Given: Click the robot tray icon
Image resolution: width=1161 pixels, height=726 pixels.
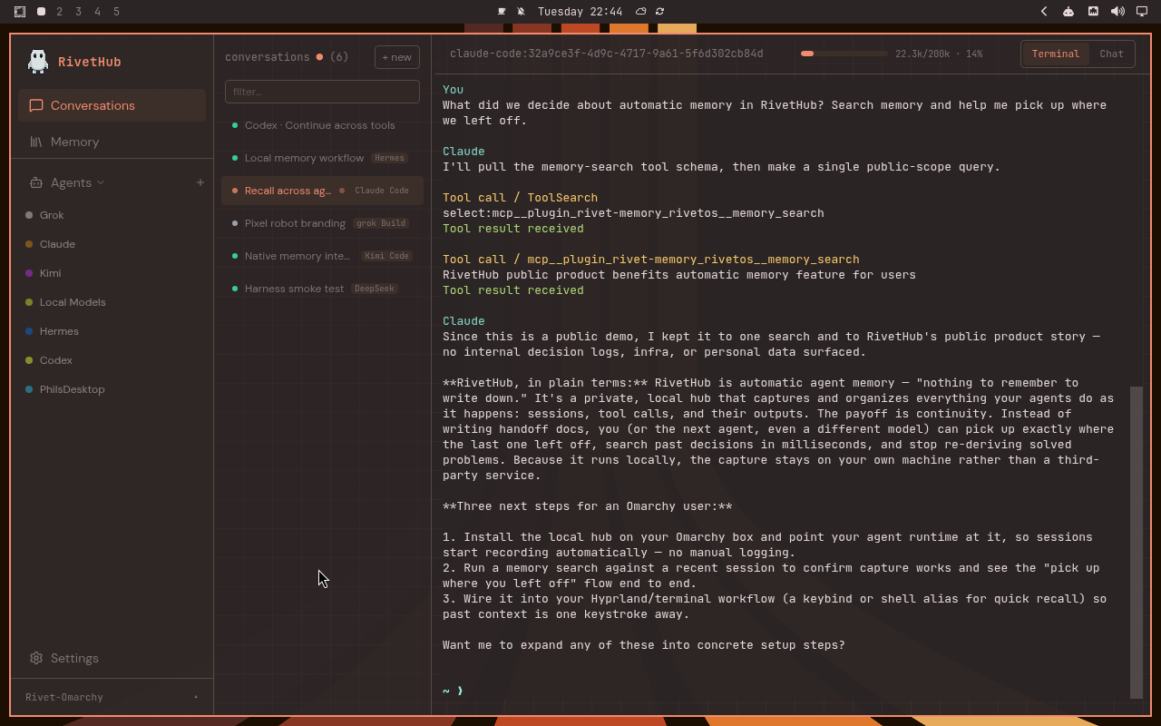Looking at the screenshot, I should (x=1068, y=12).
